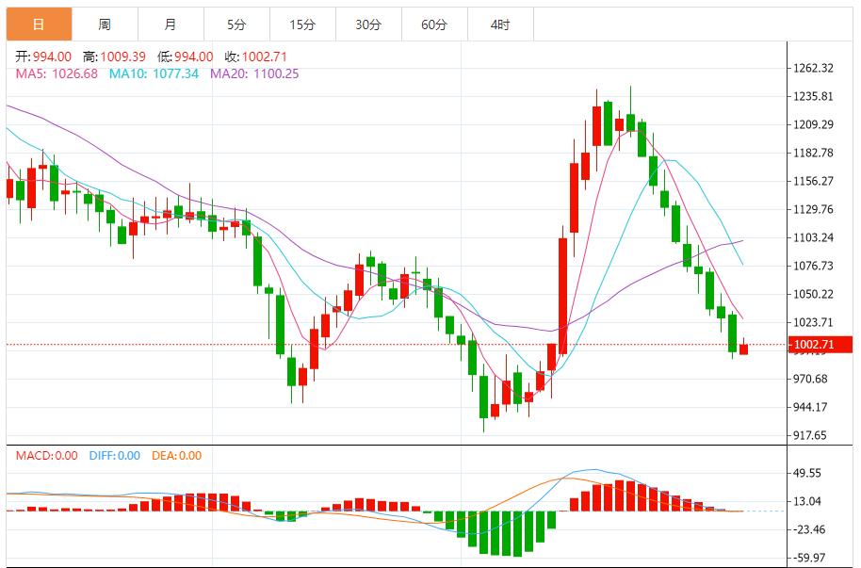Click the MA5: 1026.68 indicator label
Viewport: 861px width, 568px height.
tap(57, 73)
